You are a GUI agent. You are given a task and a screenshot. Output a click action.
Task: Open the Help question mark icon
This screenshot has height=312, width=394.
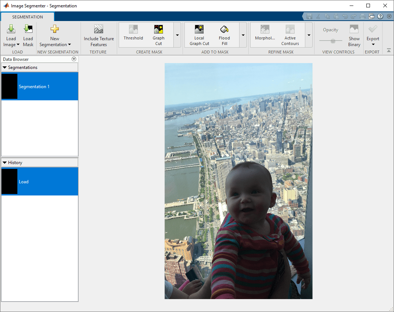380,16
